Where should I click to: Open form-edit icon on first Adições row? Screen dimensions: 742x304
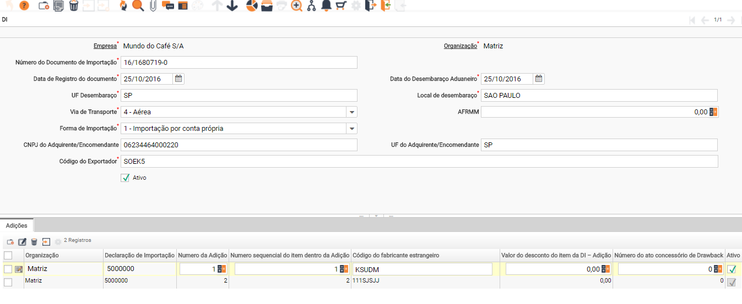[x=19, y=269]
